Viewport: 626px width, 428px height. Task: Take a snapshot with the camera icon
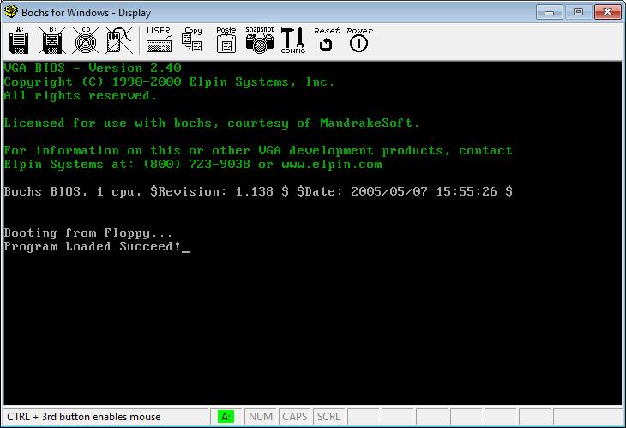click(x=260, y=40)
